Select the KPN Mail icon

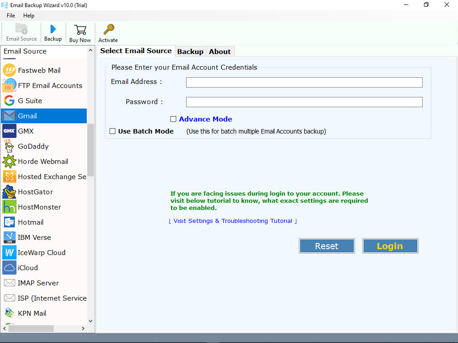point(9,313)
